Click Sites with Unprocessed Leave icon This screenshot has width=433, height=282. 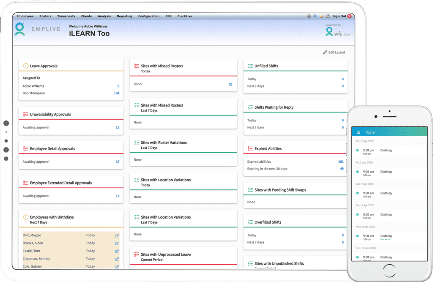click(x=137, y=255)
